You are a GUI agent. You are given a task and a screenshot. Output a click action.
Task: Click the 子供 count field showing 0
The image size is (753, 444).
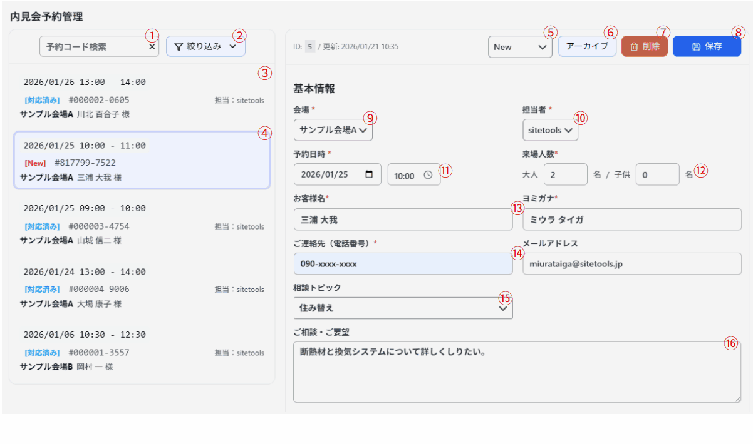click(x=657, y=174)
